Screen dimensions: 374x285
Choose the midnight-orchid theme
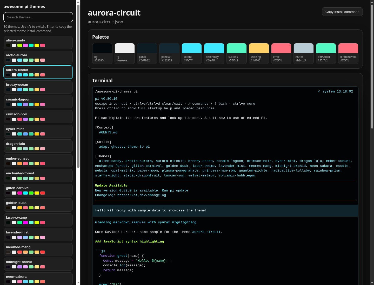pos(38,264)
